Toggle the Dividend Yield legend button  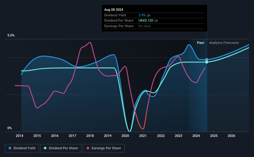(22, 148)
